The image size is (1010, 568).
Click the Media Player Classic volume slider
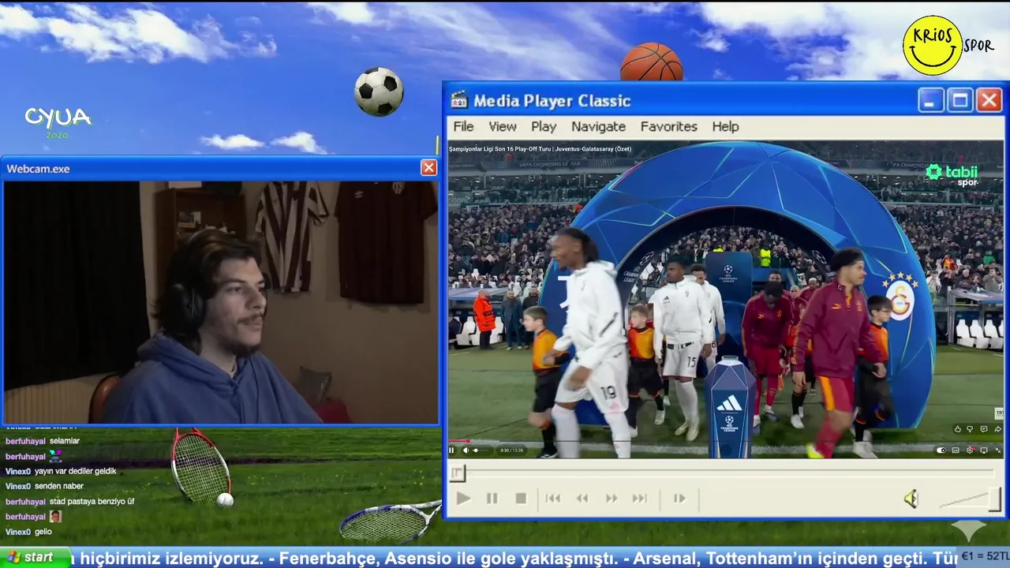(970, 499)
